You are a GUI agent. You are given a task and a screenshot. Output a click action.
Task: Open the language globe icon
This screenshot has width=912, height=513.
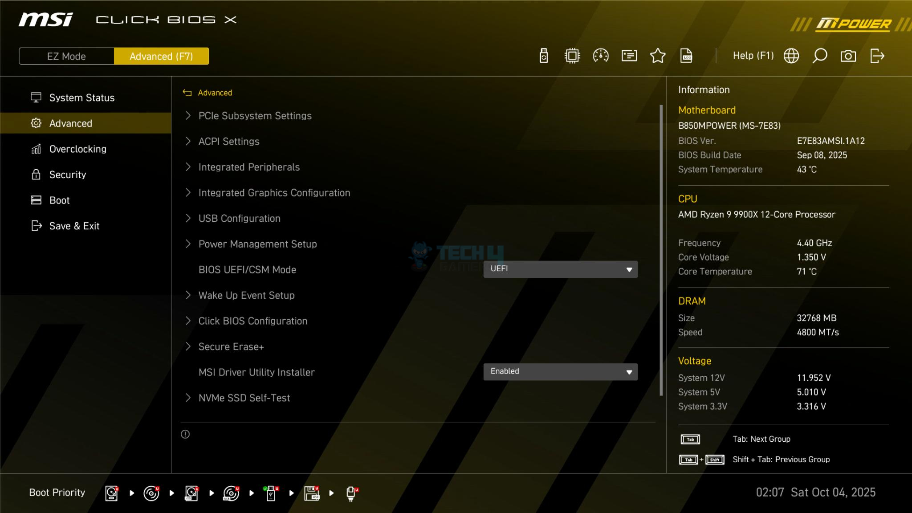[x=791, y=56]
